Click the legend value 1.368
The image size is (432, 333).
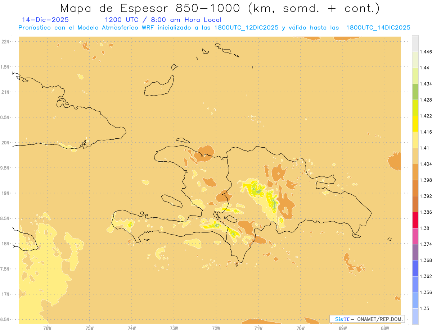click(426, 260)
